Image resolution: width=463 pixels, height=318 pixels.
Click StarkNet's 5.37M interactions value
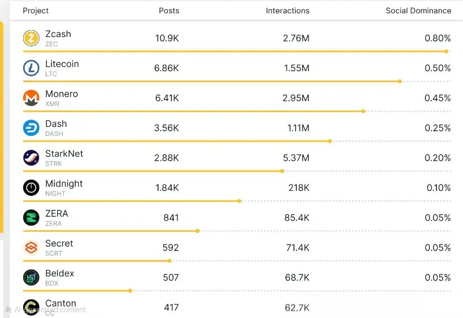point(296,158)
